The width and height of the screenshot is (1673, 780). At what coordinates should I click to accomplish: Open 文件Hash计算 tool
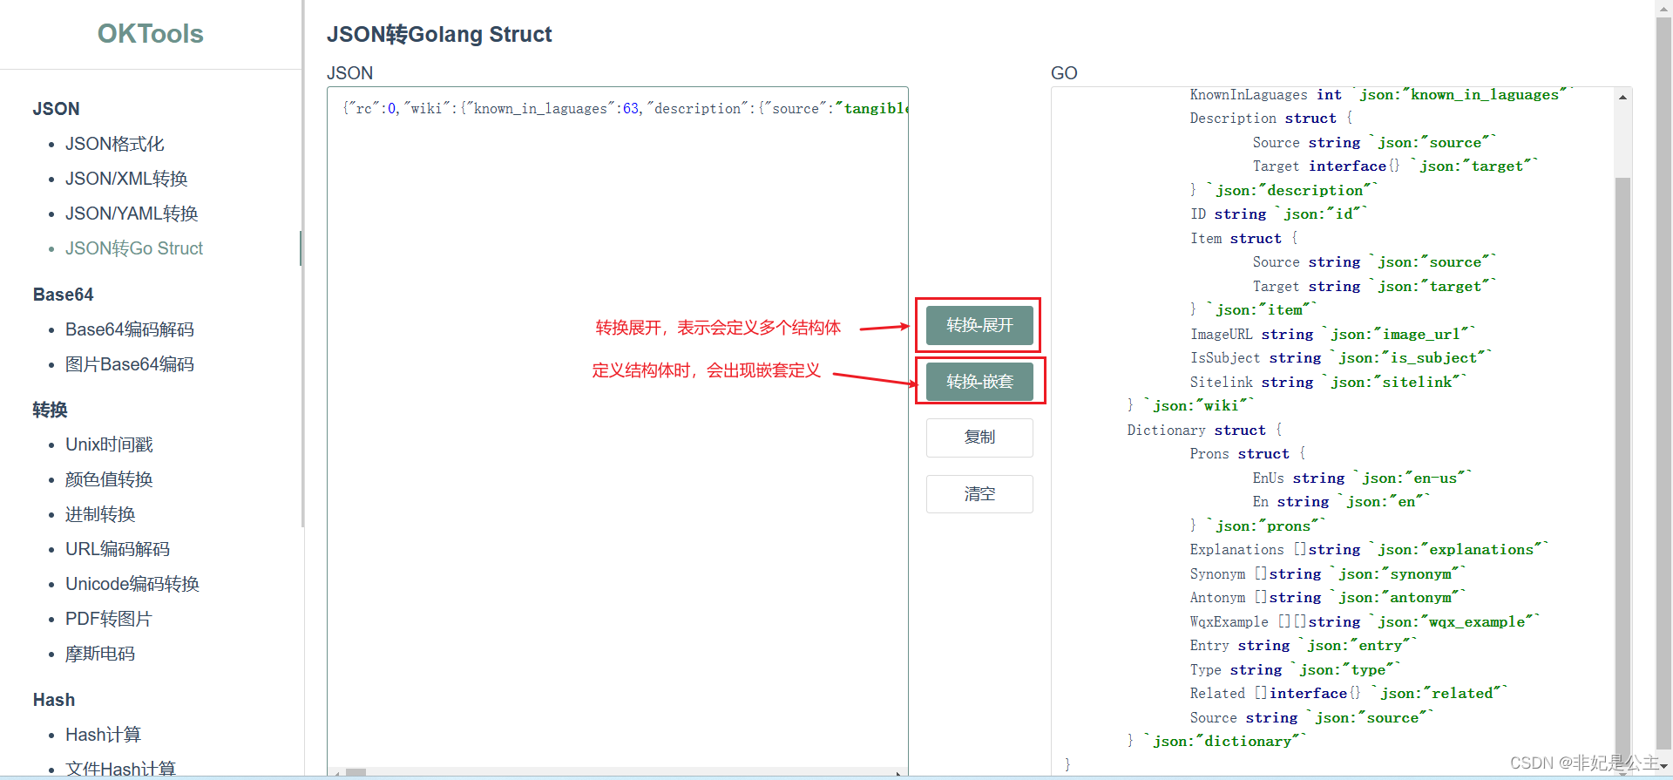120,769
